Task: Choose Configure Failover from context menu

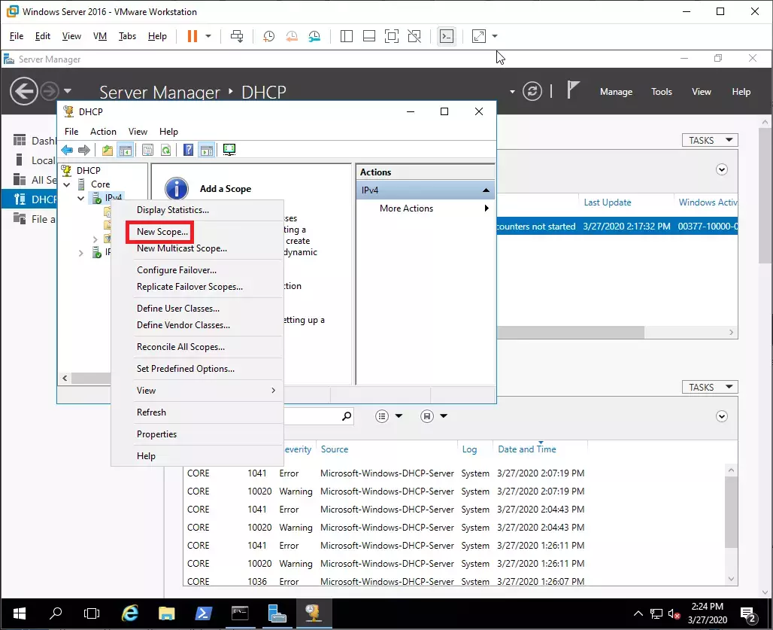Action: pos(177,270)
